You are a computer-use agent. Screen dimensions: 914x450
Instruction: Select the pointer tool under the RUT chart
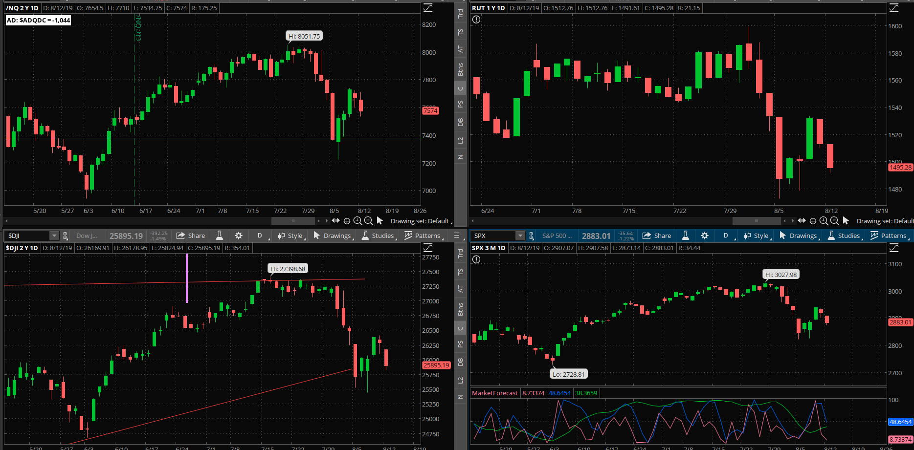click(846, 221)
